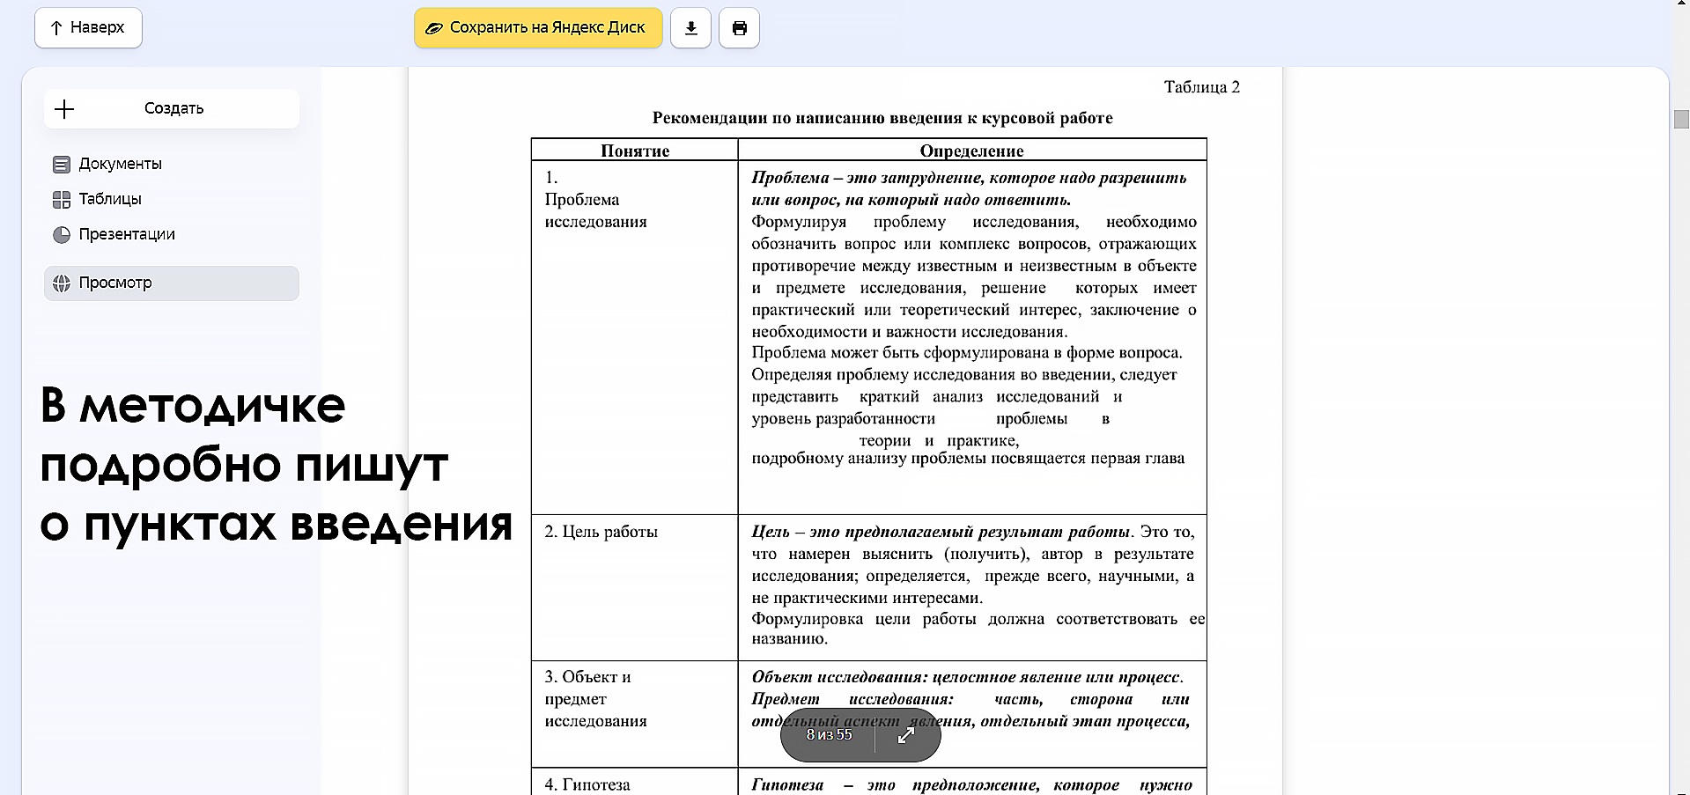The height and width of the screenshot is (795, 1690).
Task: Save document via Сохранить на Яндекс Диск
Action: click(x=538, y=27)
